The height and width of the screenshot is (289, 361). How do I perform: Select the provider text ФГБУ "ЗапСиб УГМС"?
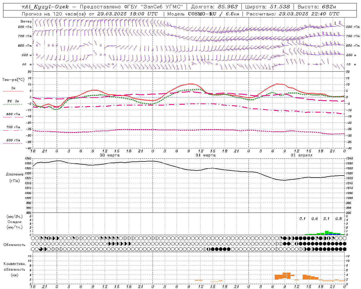[153, 7]
